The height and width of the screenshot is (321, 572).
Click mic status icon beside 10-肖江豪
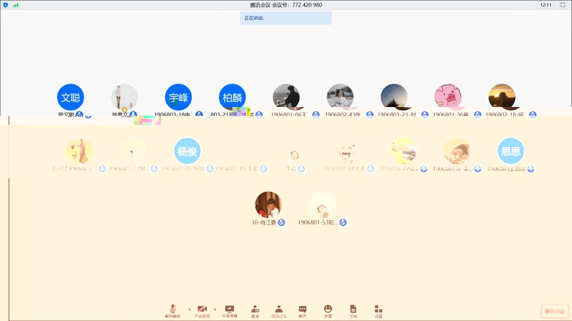[282, 223]
